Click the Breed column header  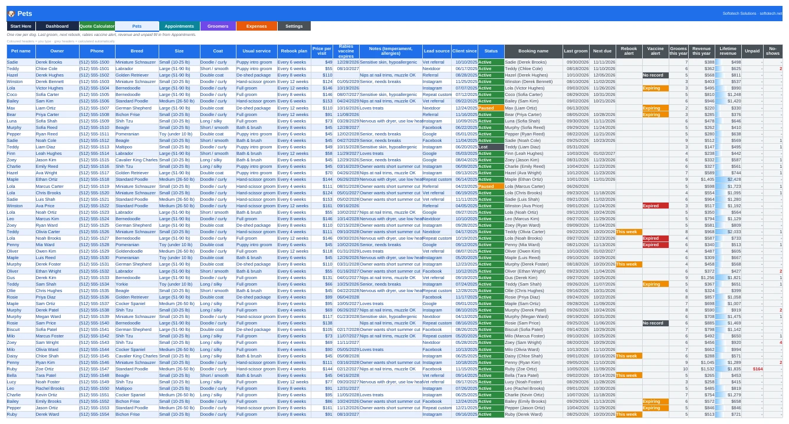coord(137,52)
